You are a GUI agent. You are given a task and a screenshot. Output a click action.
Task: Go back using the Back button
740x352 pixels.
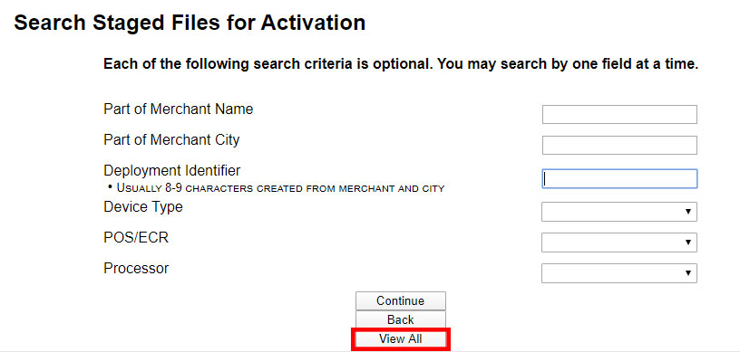pos(400,320)
